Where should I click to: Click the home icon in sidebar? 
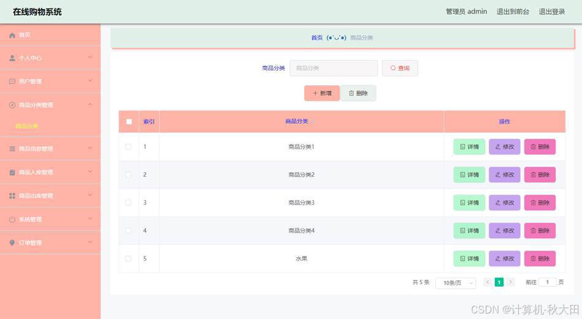[x=12, y=35]
